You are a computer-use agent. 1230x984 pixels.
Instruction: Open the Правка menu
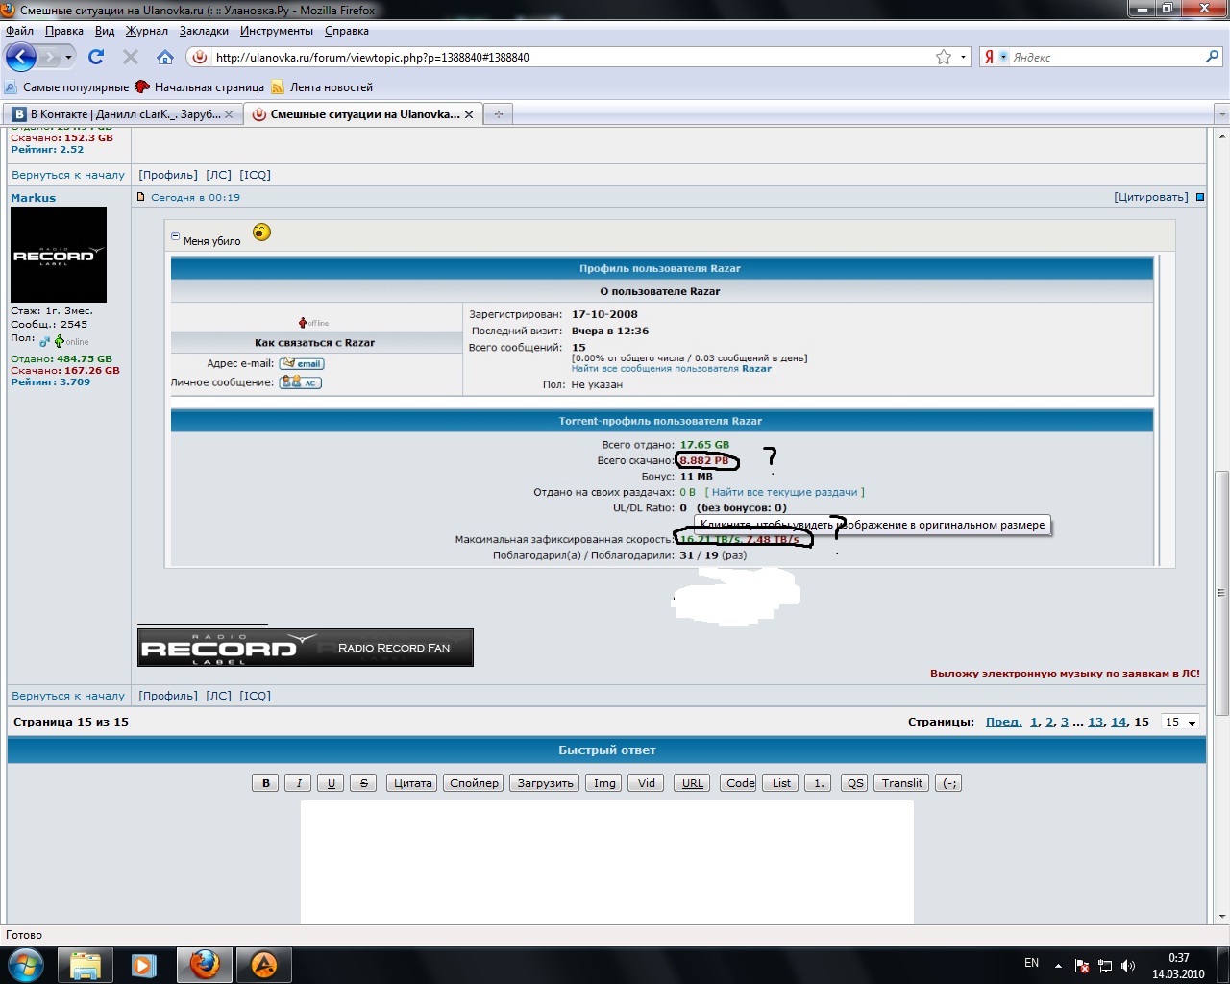coord(64,31)
